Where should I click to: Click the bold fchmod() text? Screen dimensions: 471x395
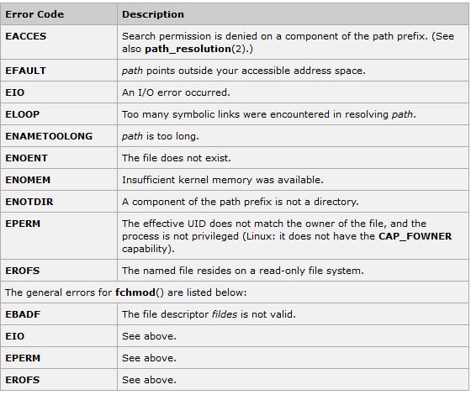coord(140,292)
